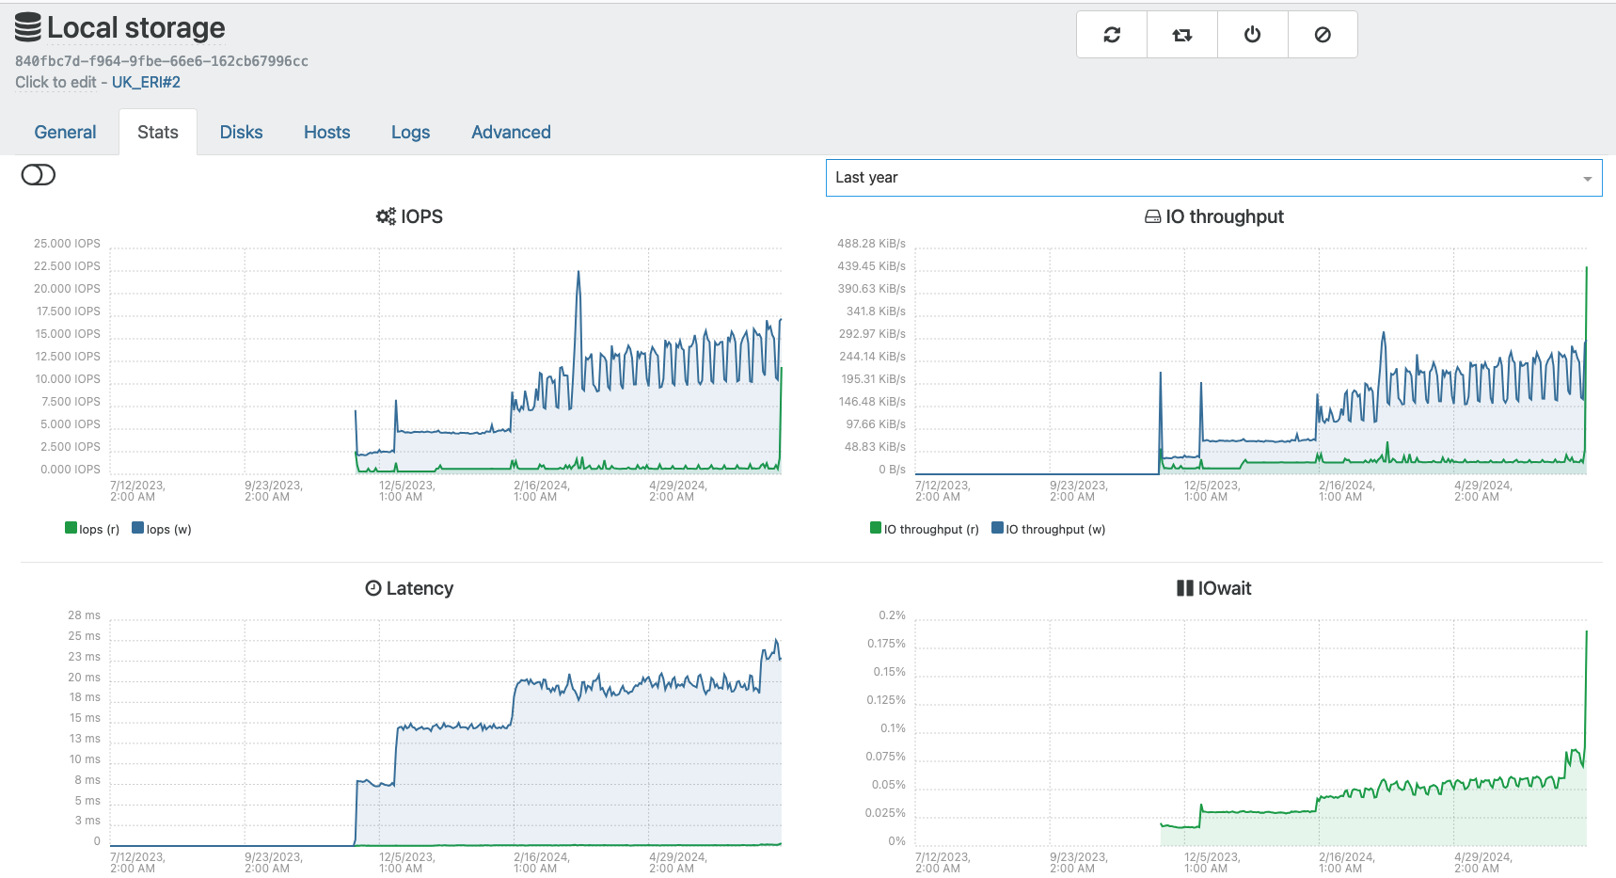Image resolution: width=1616 pixels, height=878 pixels.
Task: Click the IOPS chart title
Action: (421, 216)
